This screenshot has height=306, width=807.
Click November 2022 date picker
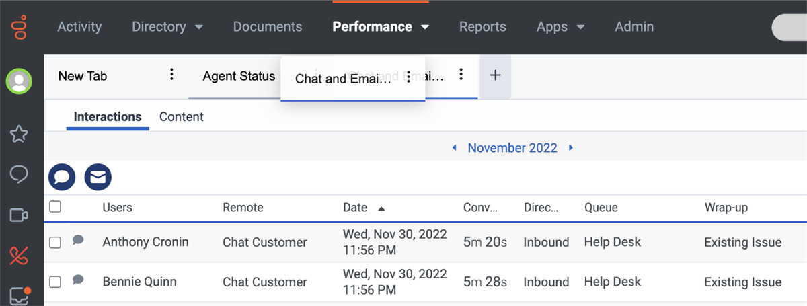click(x=512, y=148)
